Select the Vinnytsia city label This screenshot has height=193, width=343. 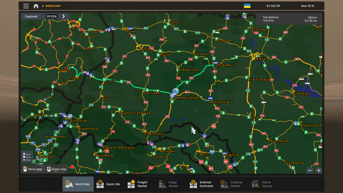(x=219, y=102)
